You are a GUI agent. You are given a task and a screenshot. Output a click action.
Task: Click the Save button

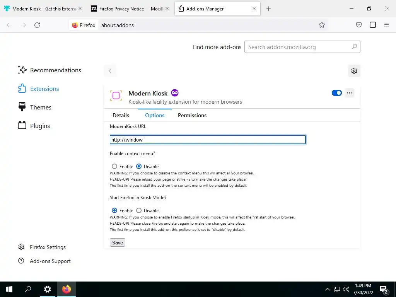118,242
